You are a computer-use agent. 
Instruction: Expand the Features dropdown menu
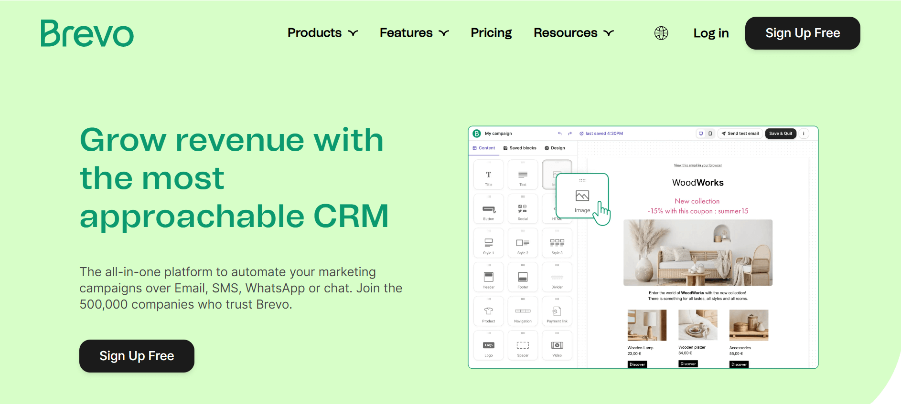[414, 33]
